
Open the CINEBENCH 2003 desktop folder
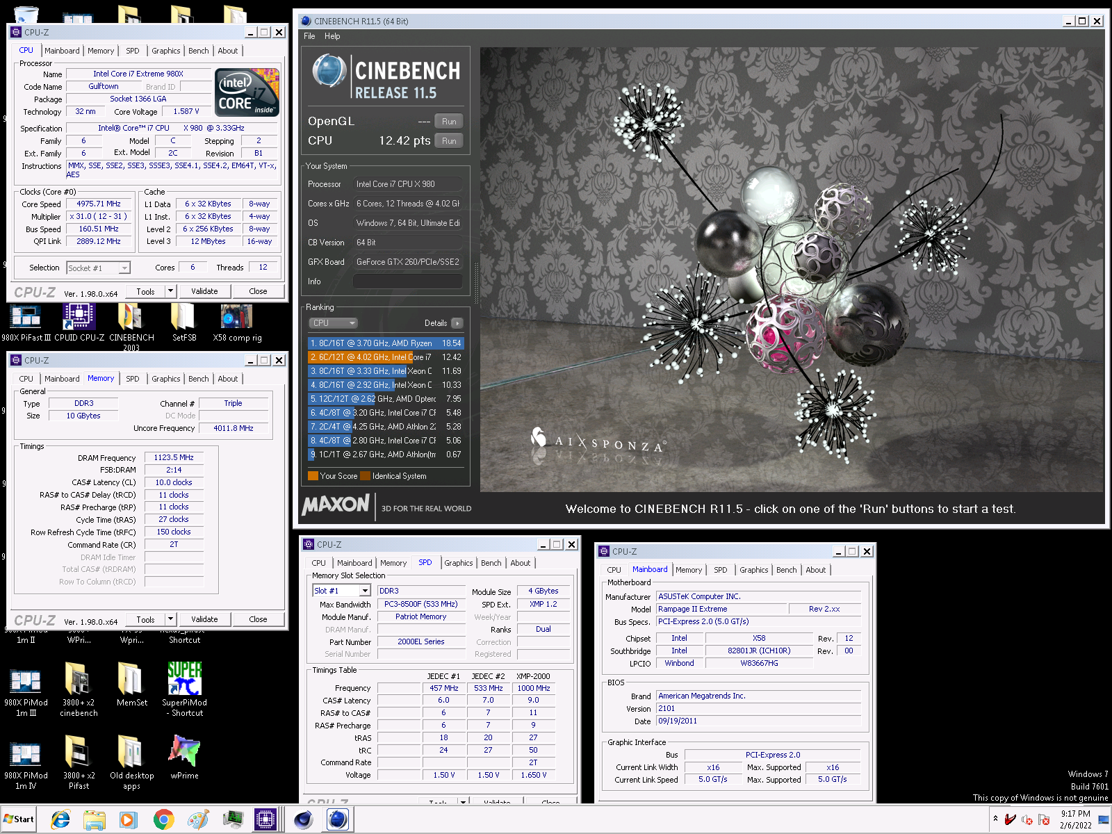tap(131, 325)
